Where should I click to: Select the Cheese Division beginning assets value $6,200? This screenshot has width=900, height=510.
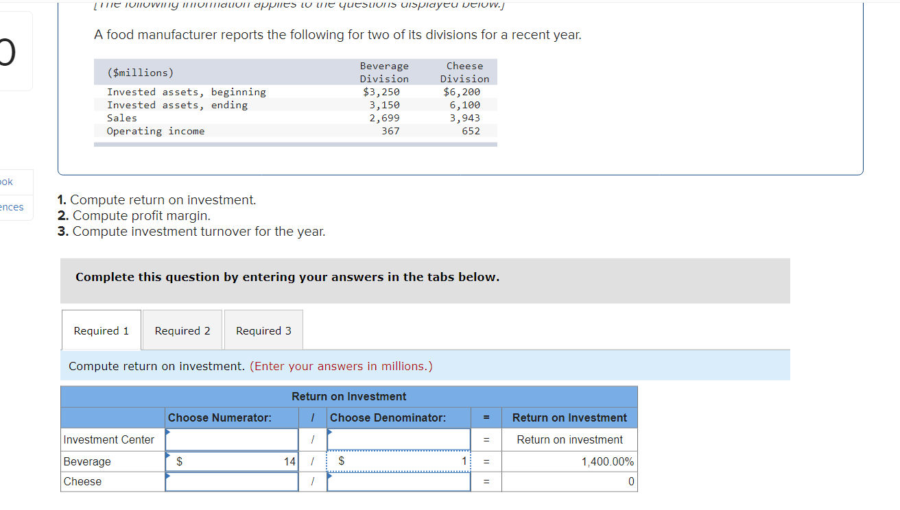[462, 92]
